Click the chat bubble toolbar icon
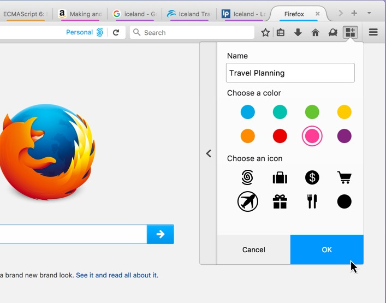 (x=333, y=33)
